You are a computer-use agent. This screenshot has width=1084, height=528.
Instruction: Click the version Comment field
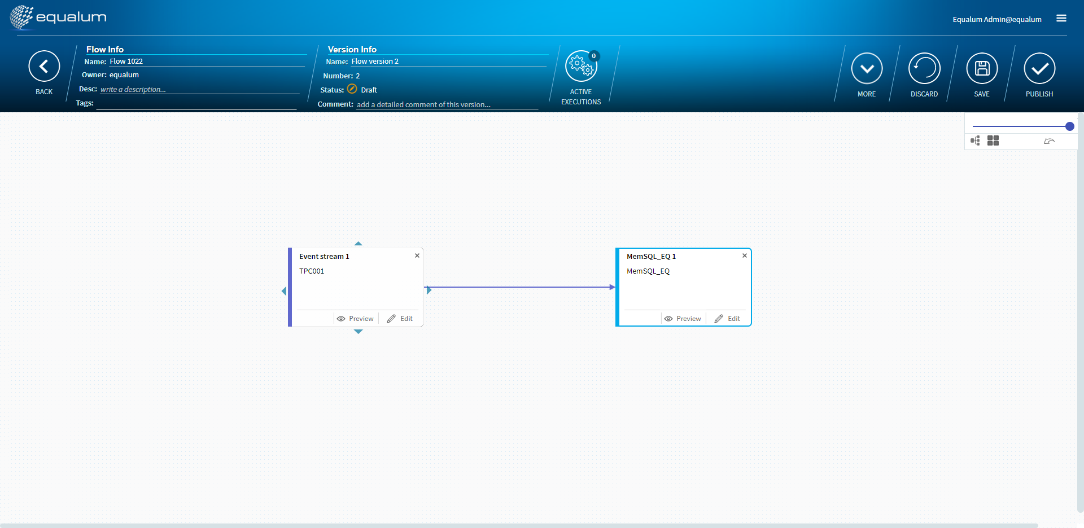click(447, 104)
